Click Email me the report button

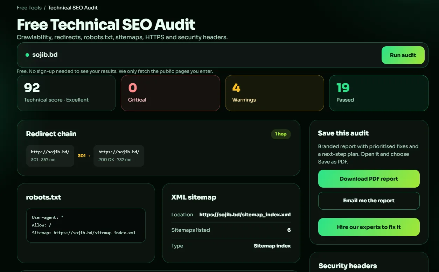[x=369, y=201]
